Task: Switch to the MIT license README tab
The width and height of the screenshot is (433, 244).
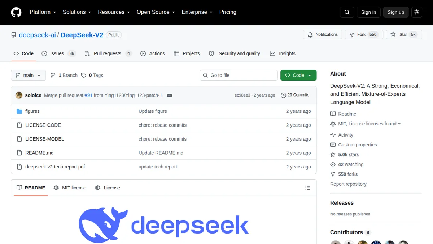Action: (70, 188)
